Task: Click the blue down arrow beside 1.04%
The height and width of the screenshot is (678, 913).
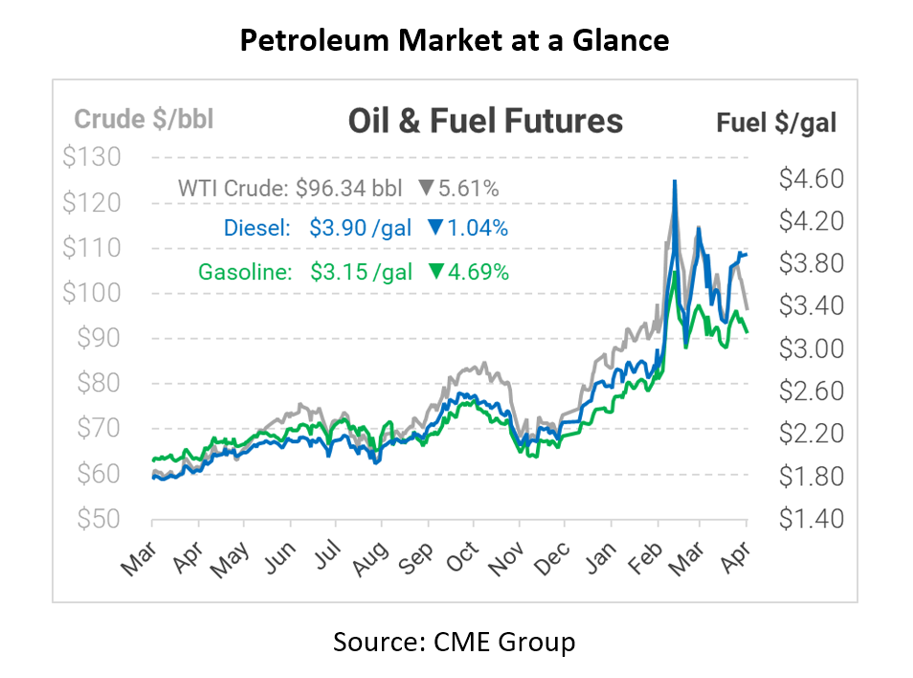Action: click(x=434, y=229)
